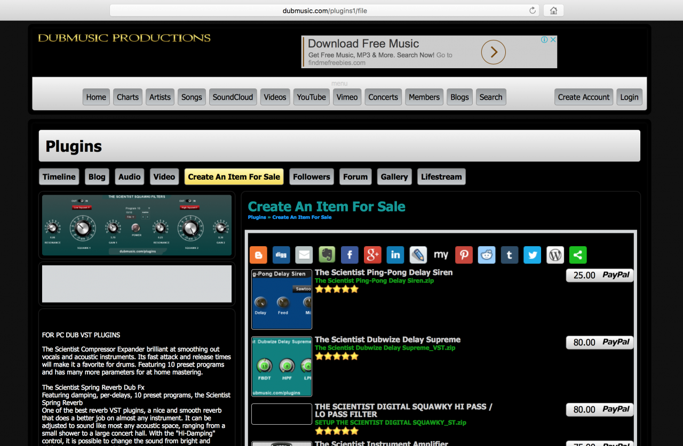Share using the LiveJournal pencil icon
This screenshot has width=683, height=446.
click(418, 255)
